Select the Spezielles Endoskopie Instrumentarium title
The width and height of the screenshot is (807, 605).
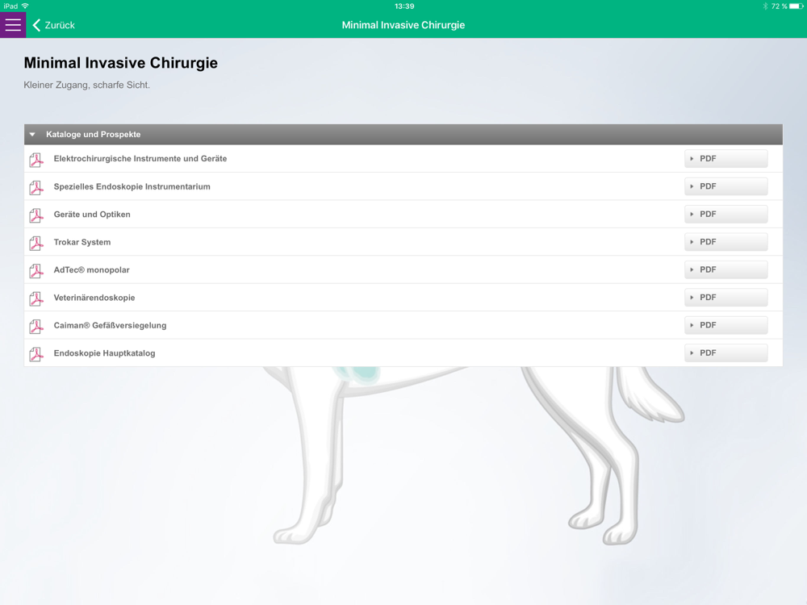[x=132, y=186]
